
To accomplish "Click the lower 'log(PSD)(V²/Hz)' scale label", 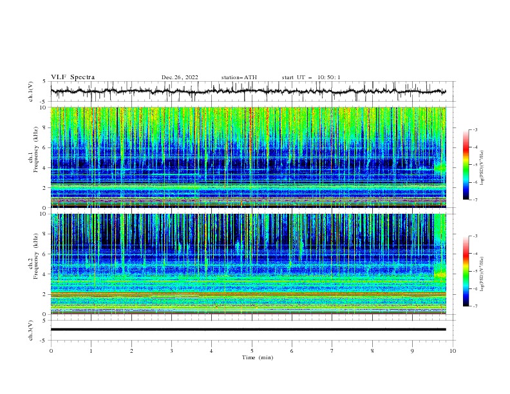I will (482, 274).
